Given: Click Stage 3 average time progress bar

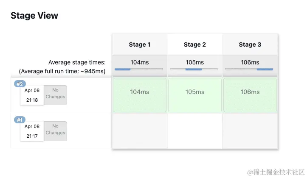Looking at the screenshot, I should coord(249,69).
